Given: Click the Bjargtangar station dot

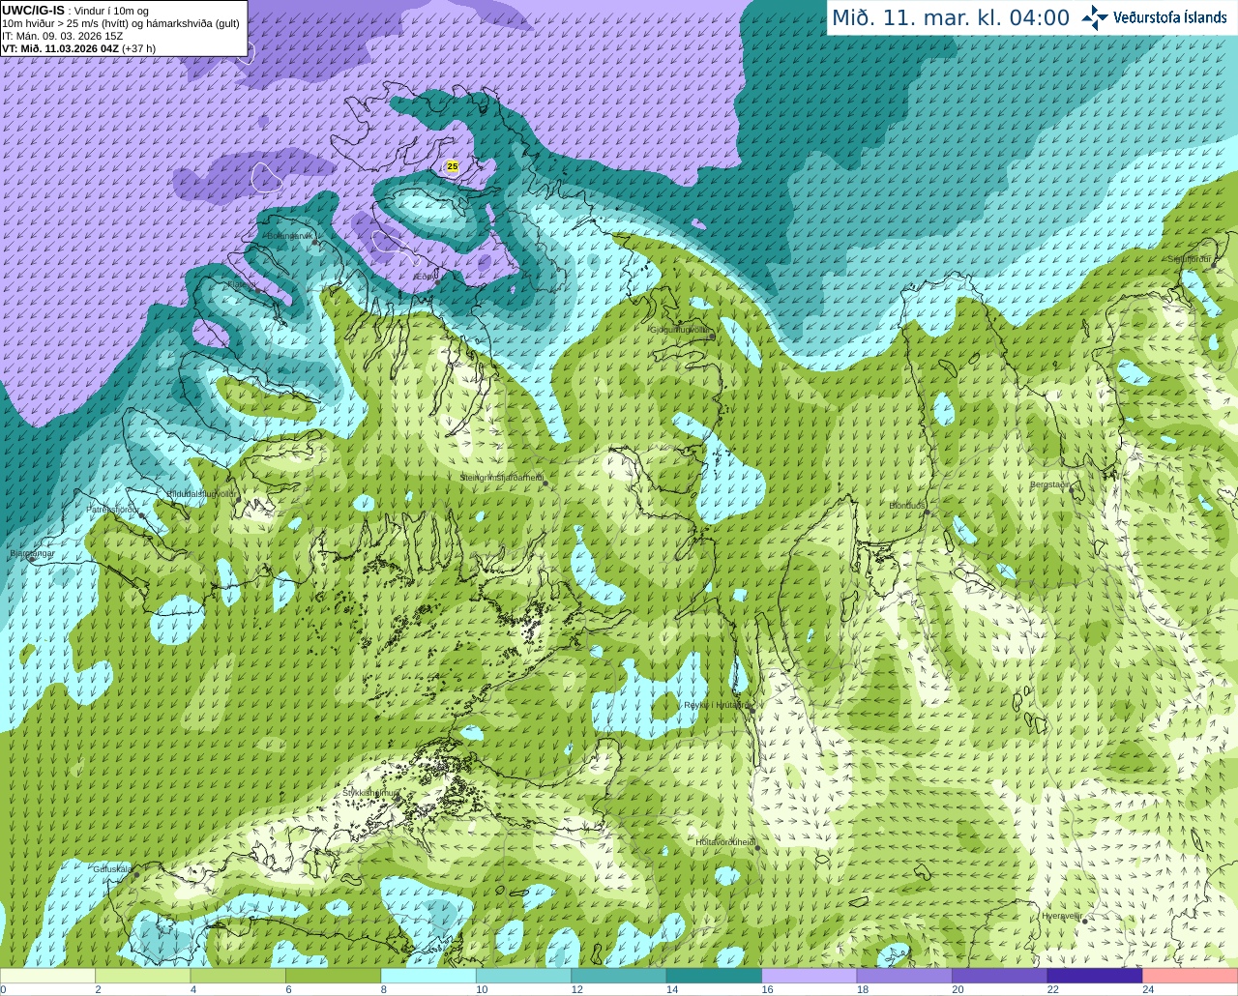Looking at the screenshot, I should click(32, 559).
